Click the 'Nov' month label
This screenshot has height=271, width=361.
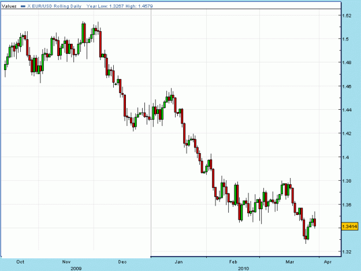(x=66, y=262)
